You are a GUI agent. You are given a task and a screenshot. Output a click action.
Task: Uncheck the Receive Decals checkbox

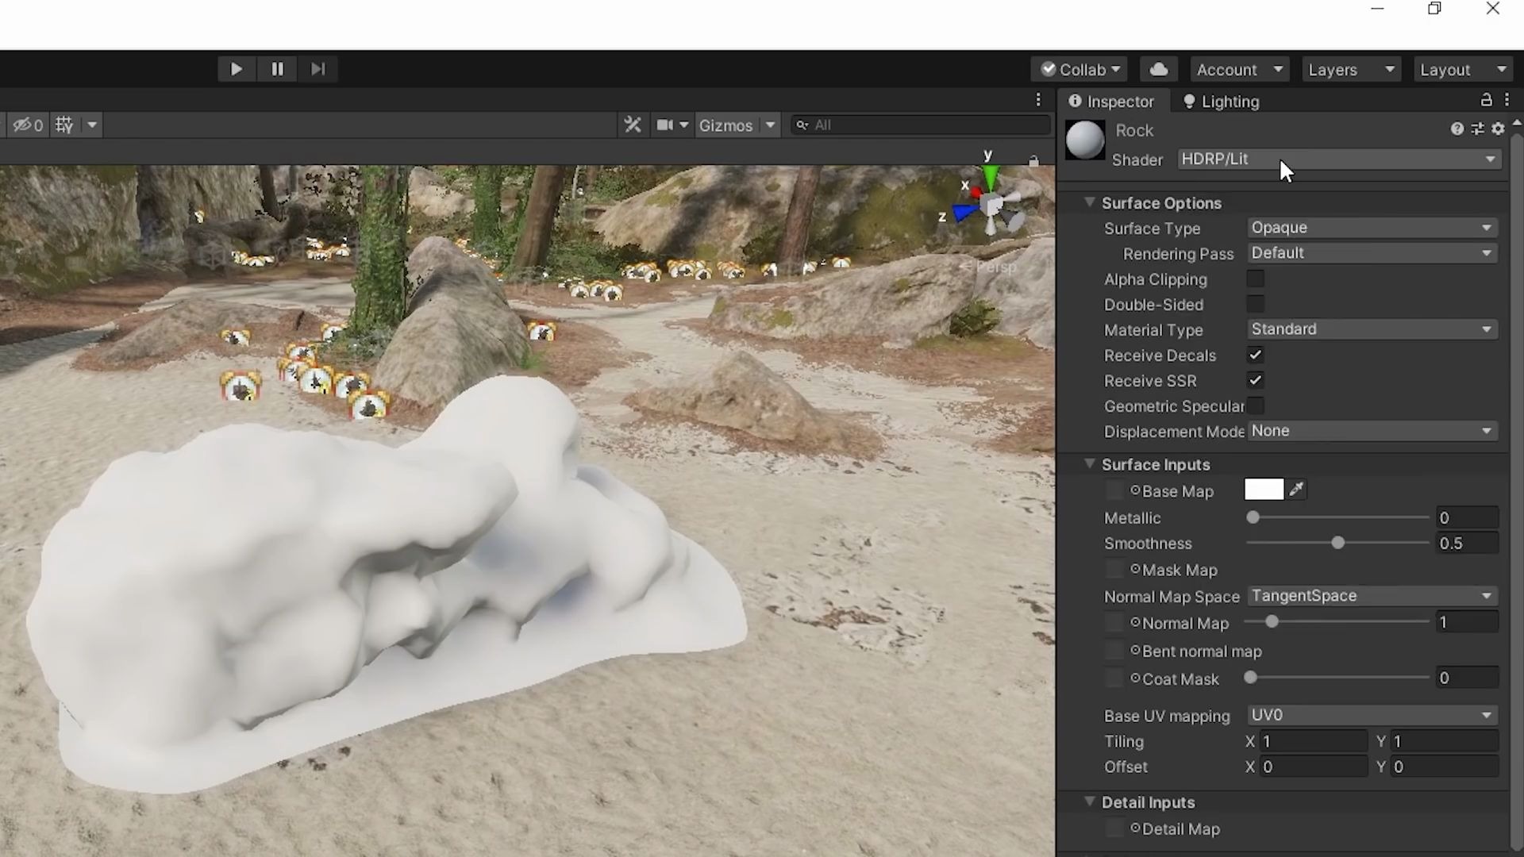pos(1255,355)
